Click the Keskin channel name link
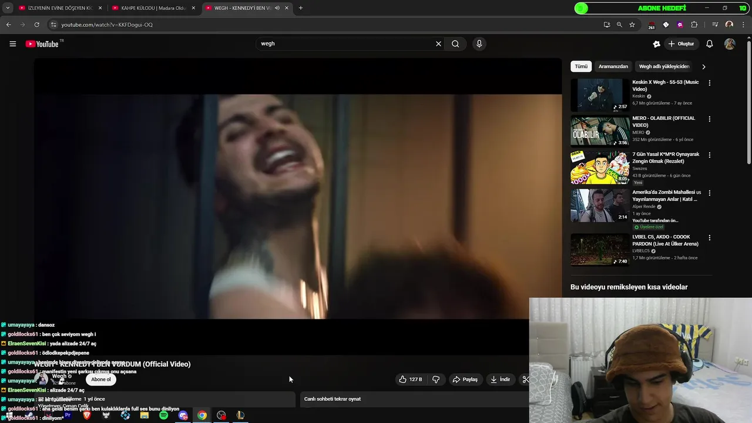Screen dimensions: 752x423 click(639, 96)
